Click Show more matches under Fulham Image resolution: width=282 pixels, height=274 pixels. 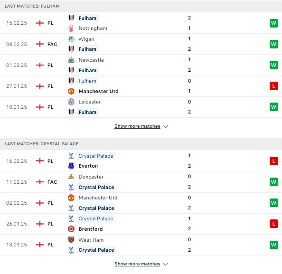(137, 126)
